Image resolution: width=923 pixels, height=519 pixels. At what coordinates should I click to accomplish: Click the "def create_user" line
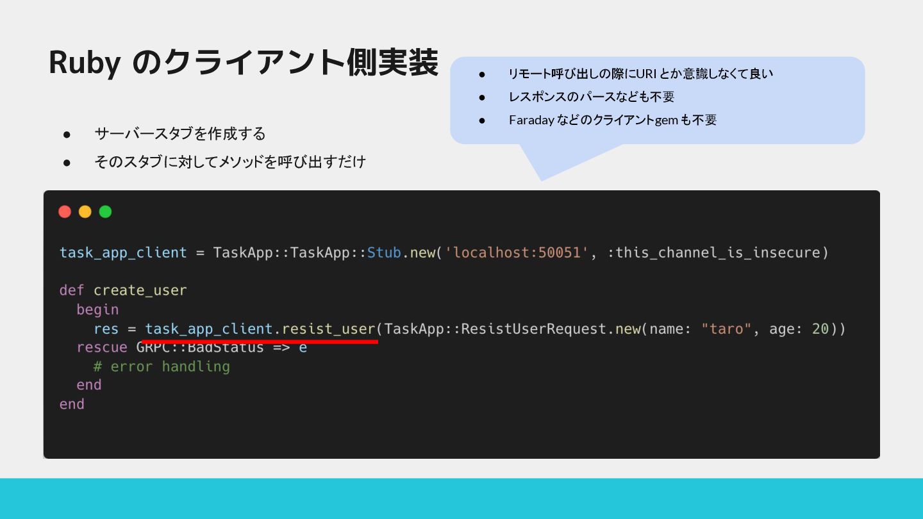point(123,290)
